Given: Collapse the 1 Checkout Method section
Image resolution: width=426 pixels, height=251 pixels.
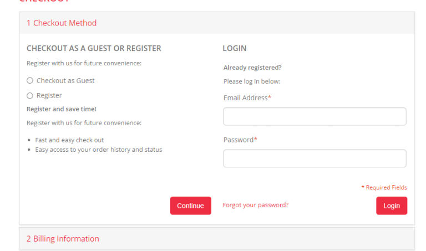Looking at the screenshot, I should click(62, 23).
